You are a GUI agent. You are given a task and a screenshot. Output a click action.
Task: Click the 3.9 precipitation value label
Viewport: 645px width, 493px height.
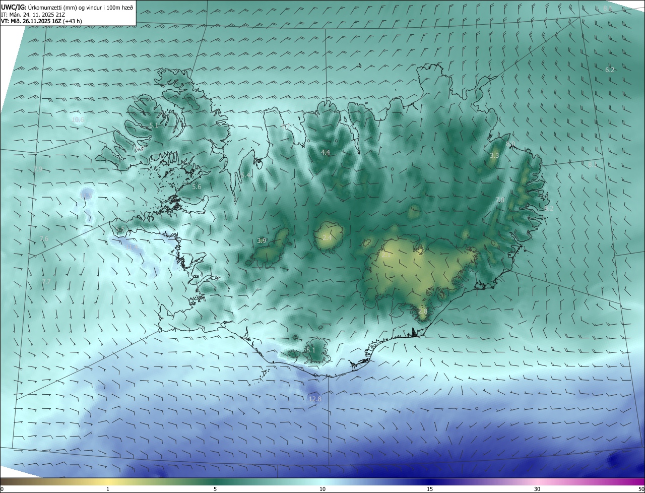(262, 241)
